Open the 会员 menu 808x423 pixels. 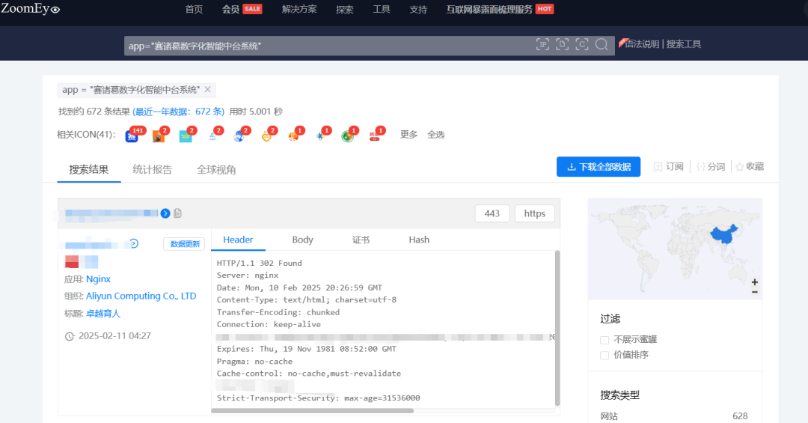click(x=230, y=9)
